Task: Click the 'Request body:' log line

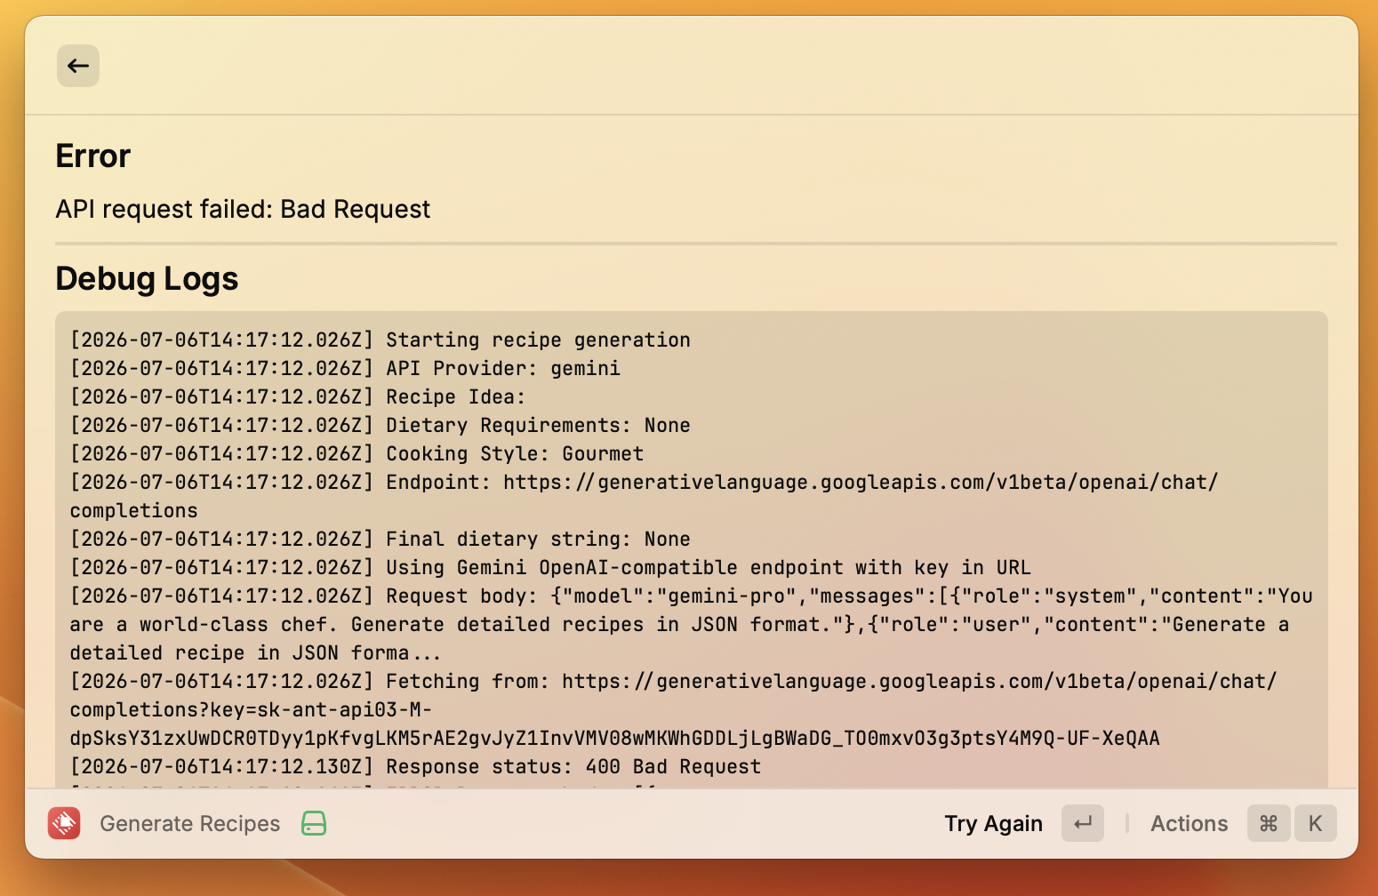Action: 692,624
